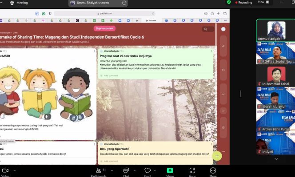Image resolution: width=295 pixels, height=177 pixels.
Task: Click the Skip to content button
Action: click(x=104, y=28)
